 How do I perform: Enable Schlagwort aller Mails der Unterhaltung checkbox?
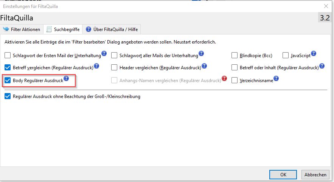pos(114,55)
